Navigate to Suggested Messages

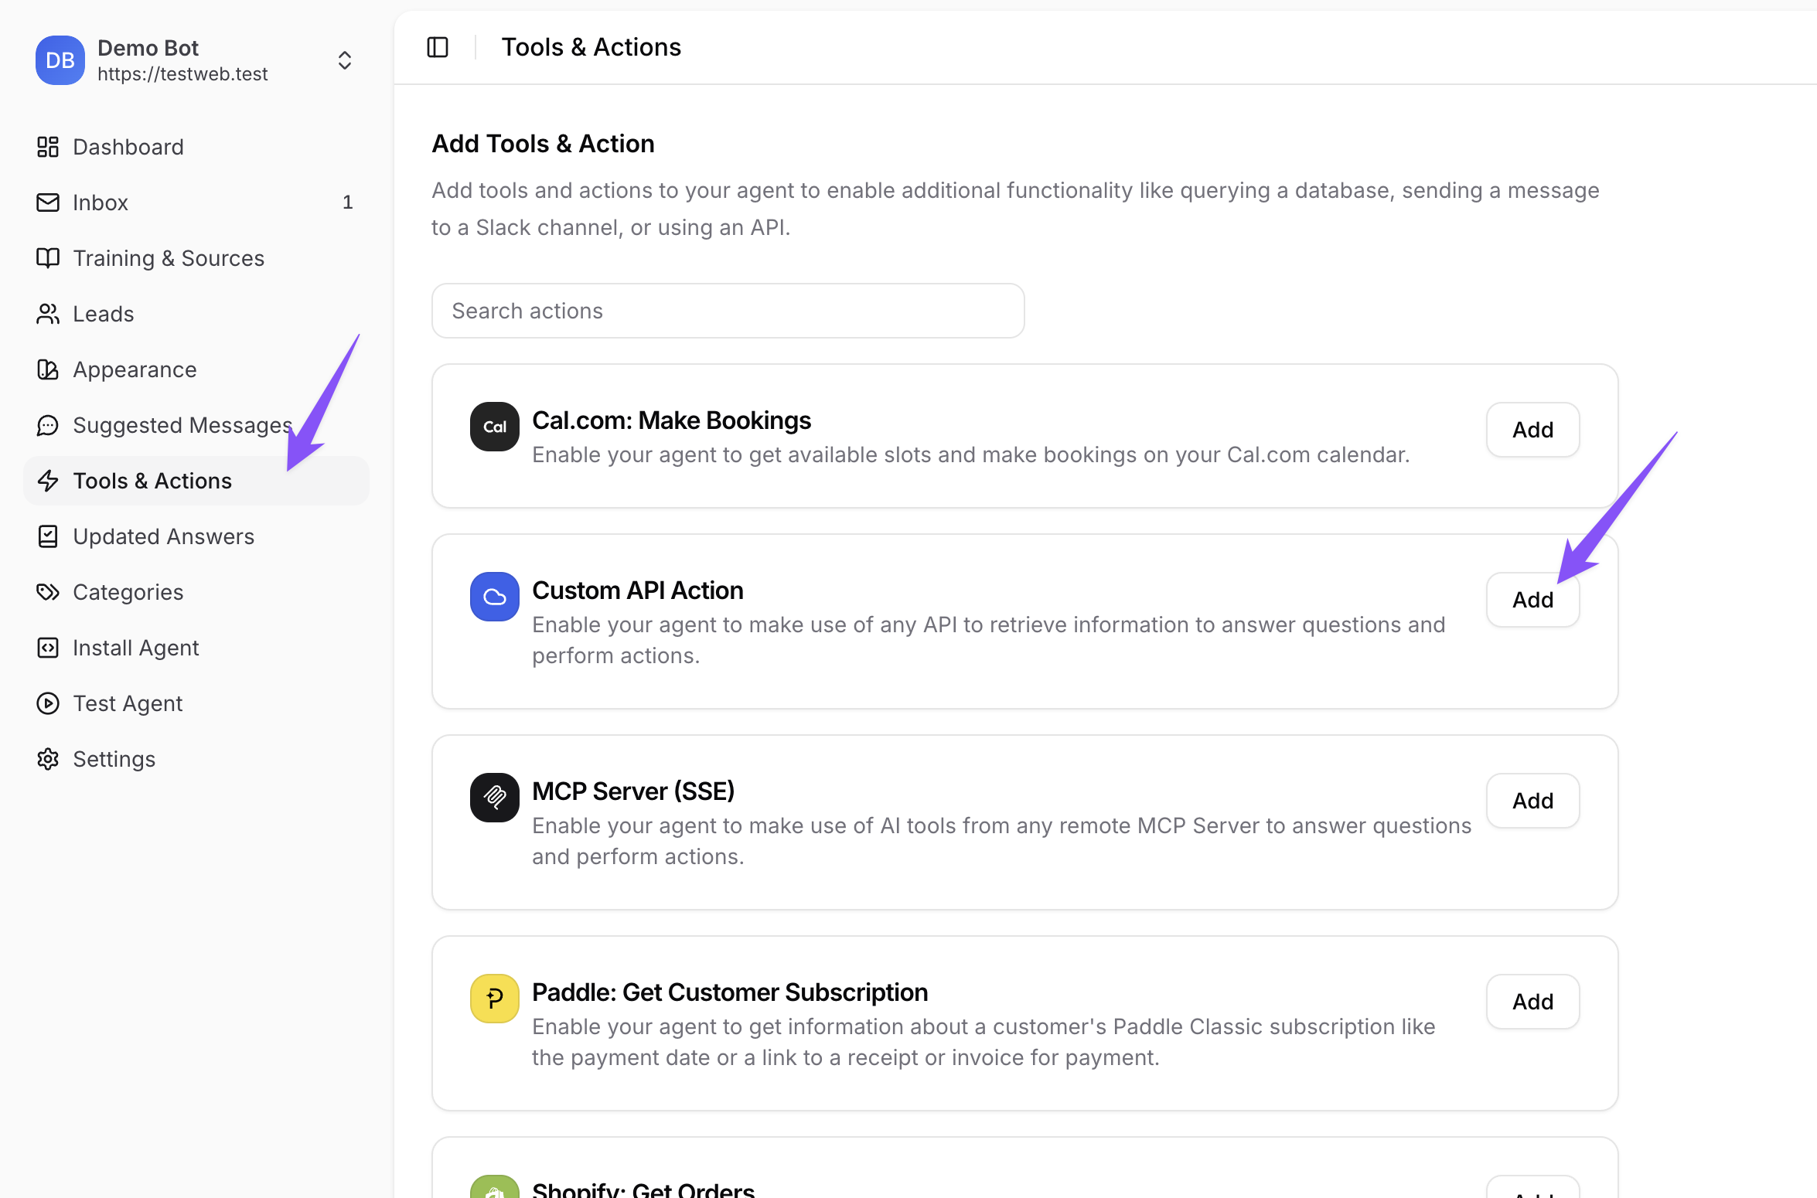182,425
